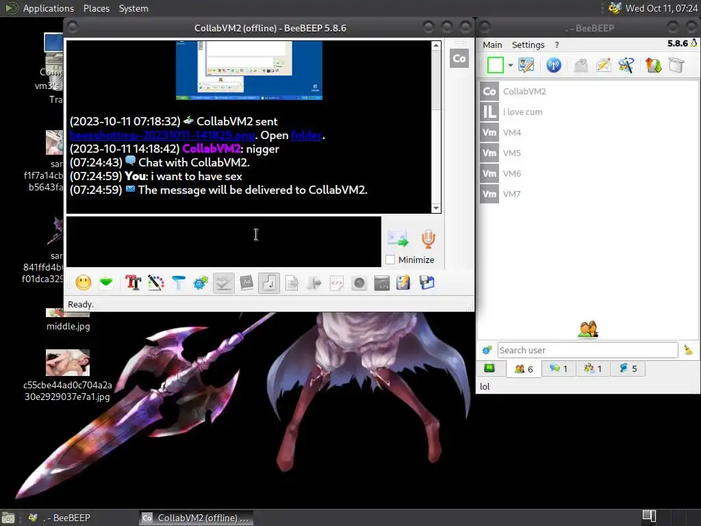This screenshot has height=526, width=701.
Task: Select user VM5 in user list
Action: 588,153
